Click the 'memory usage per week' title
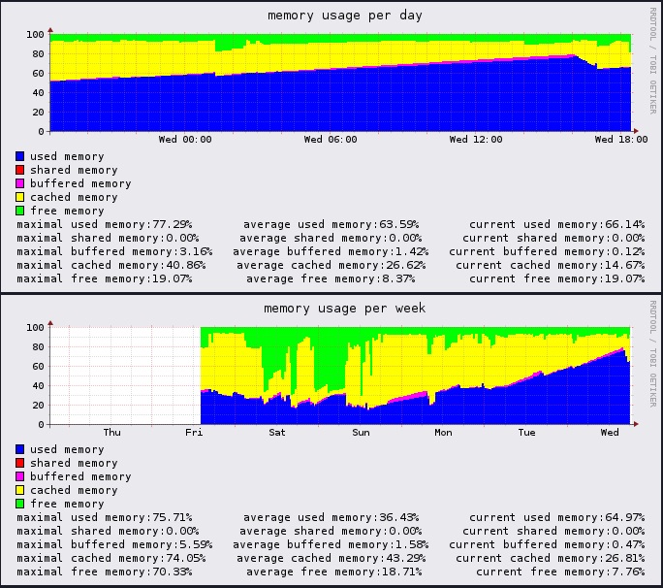Screen dimensions: 663x588 coord(345,309)
